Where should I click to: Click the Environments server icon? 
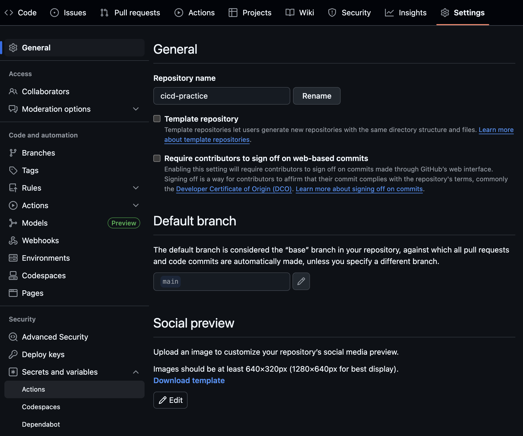13,258
